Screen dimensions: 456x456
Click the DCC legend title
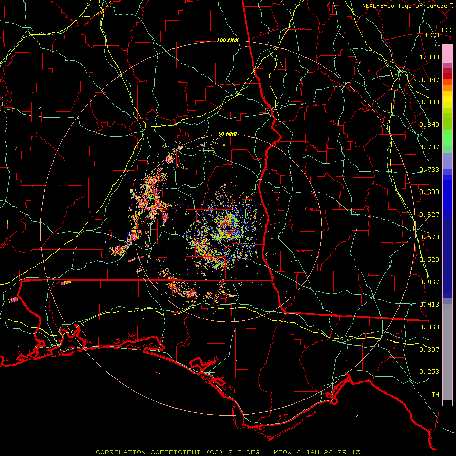445,30
